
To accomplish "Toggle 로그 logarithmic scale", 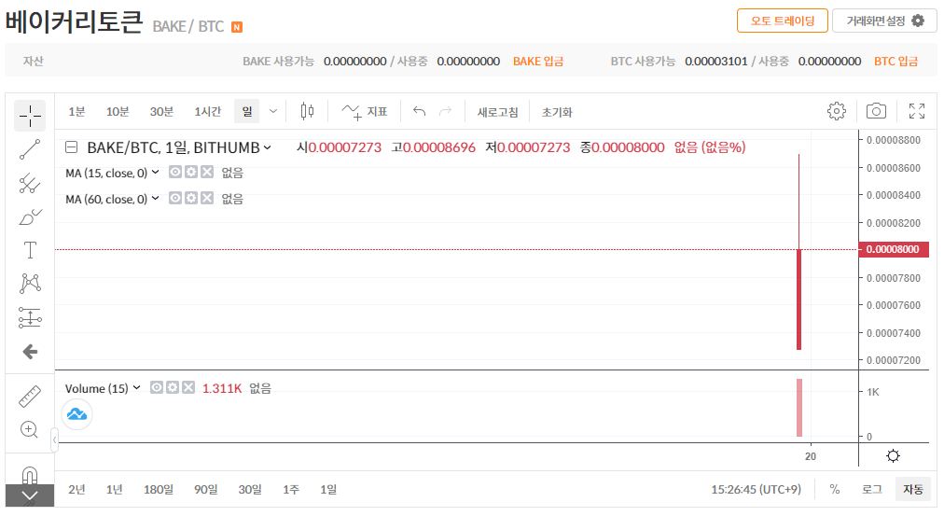I will (871, 490).
